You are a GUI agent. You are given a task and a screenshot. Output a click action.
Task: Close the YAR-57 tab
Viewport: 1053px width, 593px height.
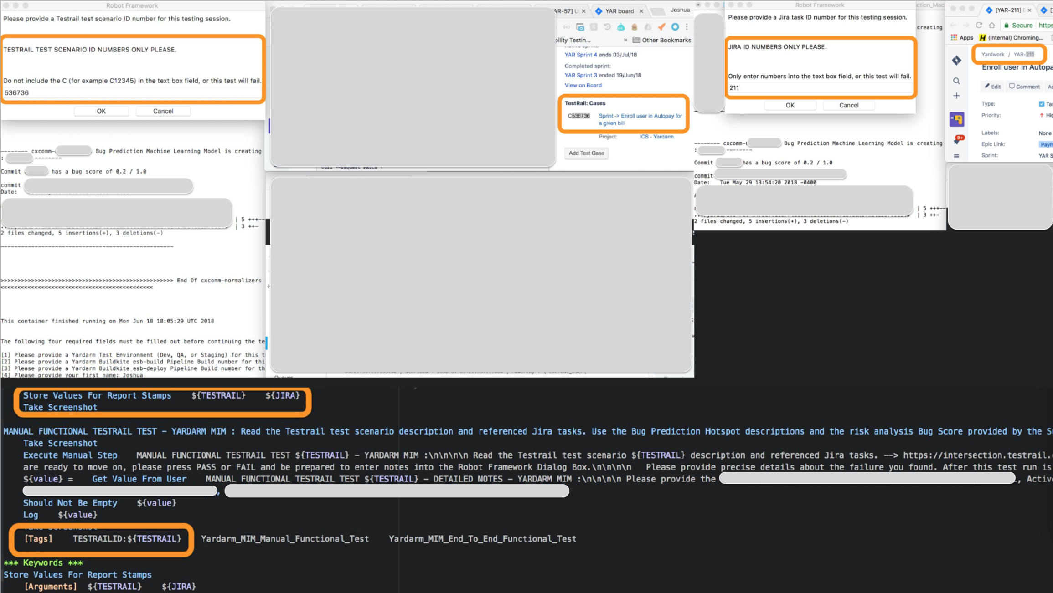tap(583, 11)
